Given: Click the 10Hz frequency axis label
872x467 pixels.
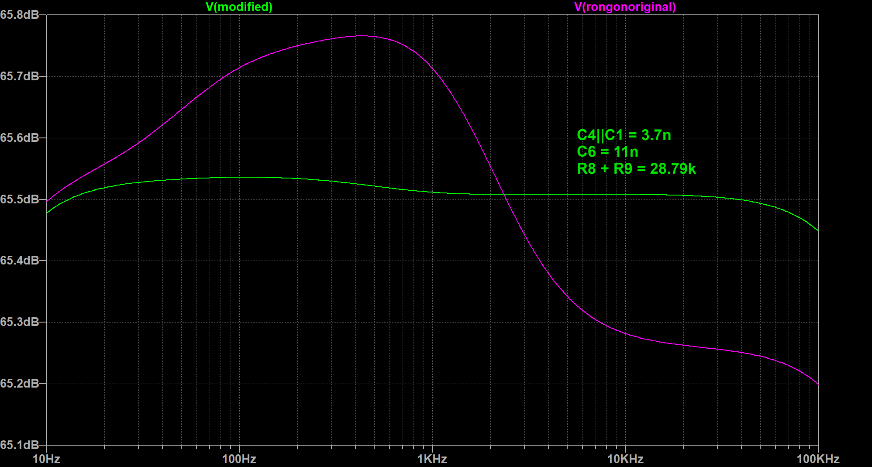Looking at the screenshot, I should 46,459.
